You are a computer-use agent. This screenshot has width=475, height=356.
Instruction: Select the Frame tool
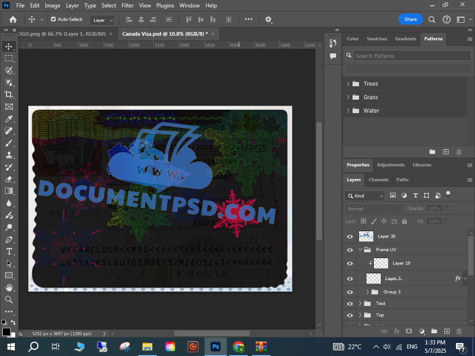[x=9, y=107]
